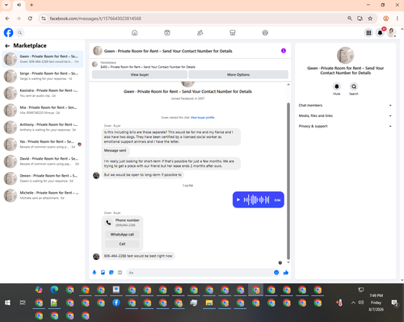Open account profile picture menu
404x322 pixels.
click(391, 33)
